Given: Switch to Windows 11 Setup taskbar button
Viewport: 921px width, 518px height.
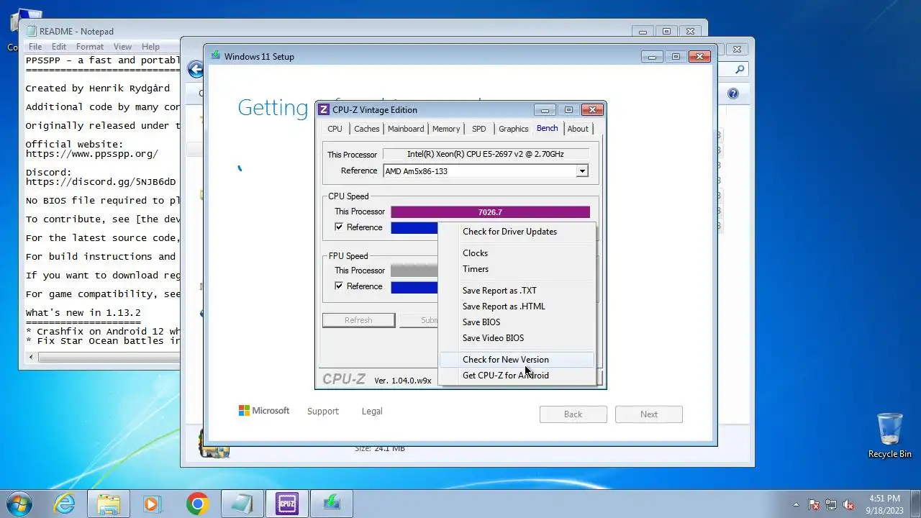Looking at the screenshot, I should [332, 504].
